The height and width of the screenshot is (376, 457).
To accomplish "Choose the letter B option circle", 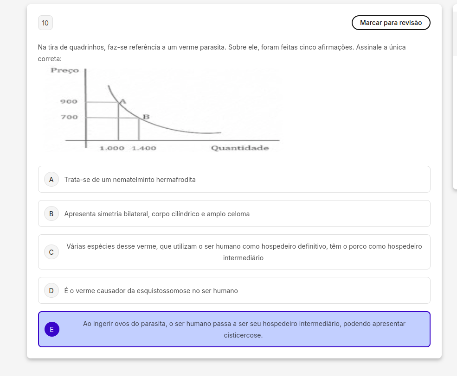I will pyautogui.click(x=51, y=214).
